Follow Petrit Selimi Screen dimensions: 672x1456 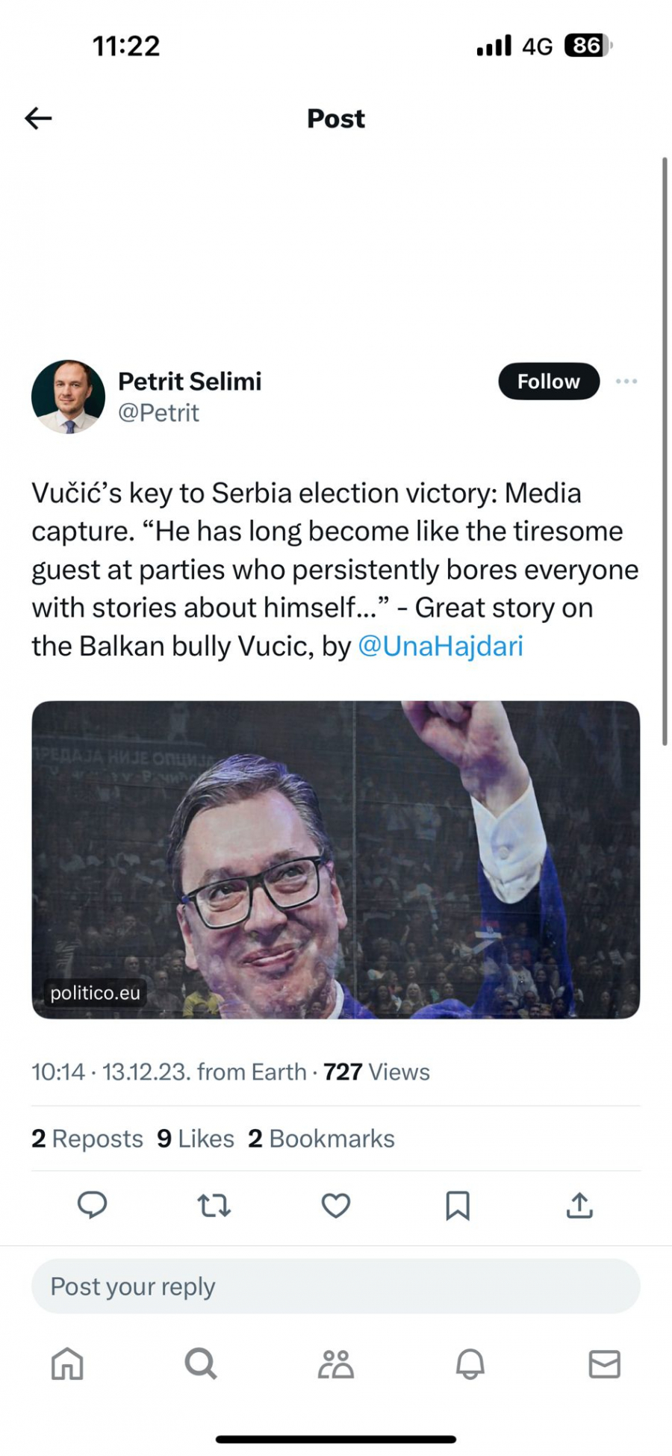tap(548, 382)
